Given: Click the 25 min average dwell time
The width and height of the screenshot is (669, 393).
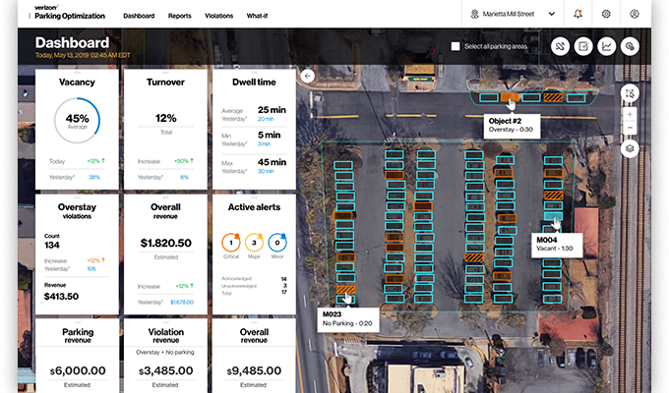Looking at the screenshot, I should pyautogui.click(x=272, y=110).
